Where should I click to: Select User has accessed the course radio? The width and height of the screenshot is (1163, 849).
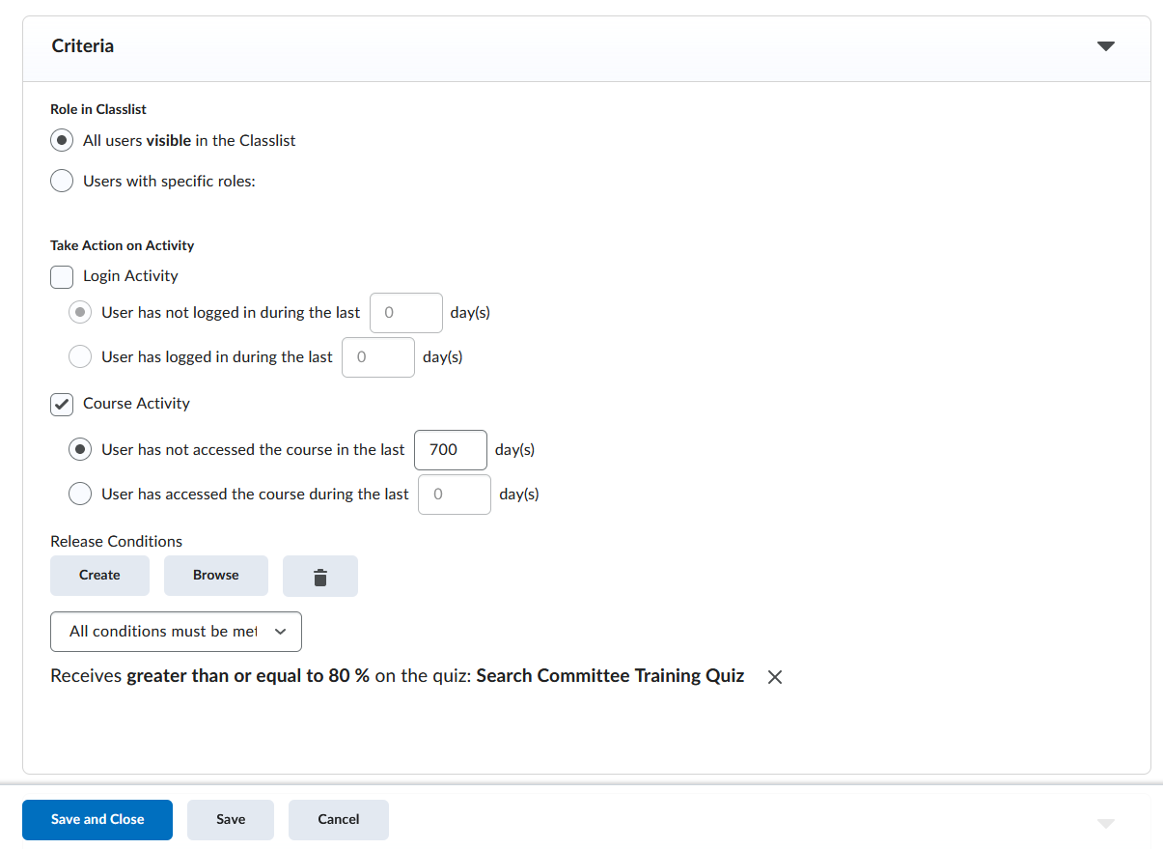point(80,495)
